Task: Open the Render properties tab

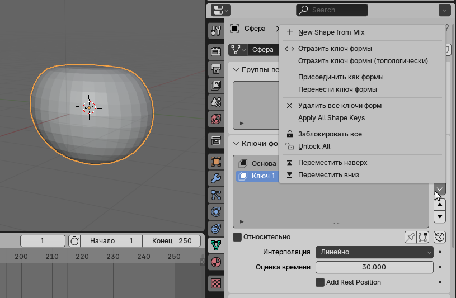Action: point(216,51)
